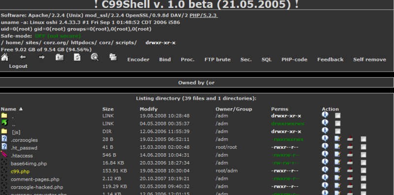The height and width of the screenshot is (195, 394).
Task: Toggle Name column sort arrow
Action: 21,109
